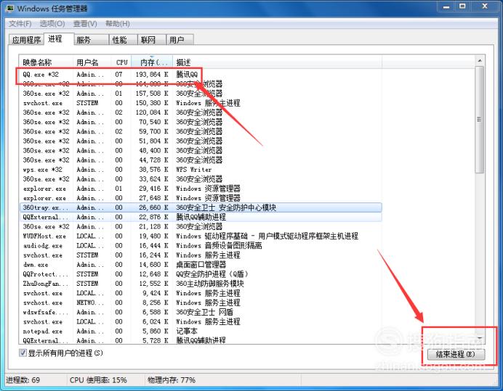
Task: Select 360se.exe row using 21,128 K
Action: coord(201,226)
